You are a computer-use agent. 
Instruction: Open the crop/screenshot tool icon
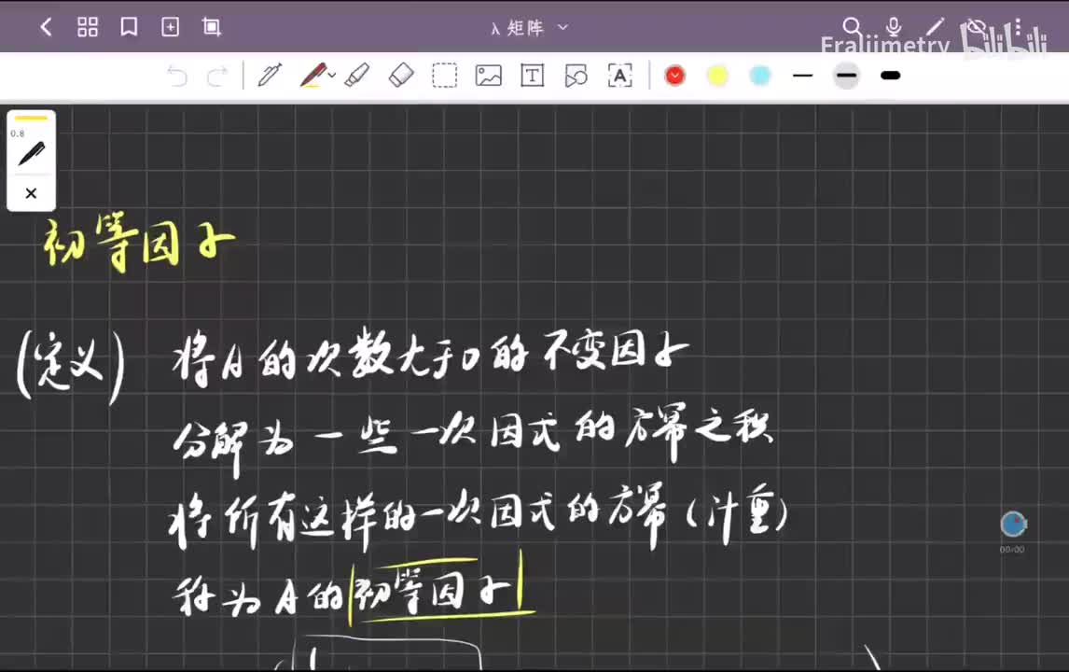tap(212, 27)
